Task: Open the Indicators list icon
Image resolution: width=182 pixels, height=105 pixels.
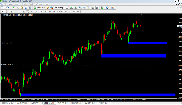Action: [102, 8]
